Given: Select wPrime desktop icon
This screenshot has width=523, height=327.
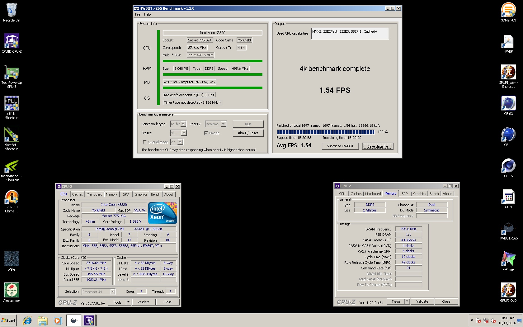Looking at the screenshot, I should (508, 262).
